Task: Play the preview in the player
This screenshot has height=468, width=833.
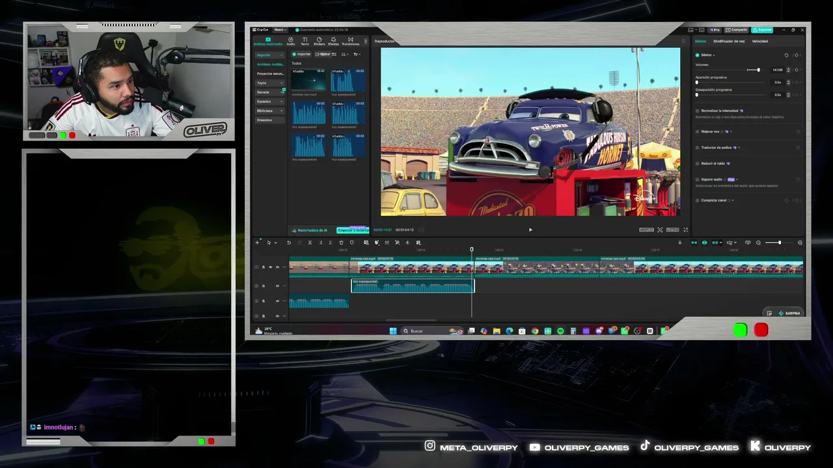Action: tap(530, 229)
